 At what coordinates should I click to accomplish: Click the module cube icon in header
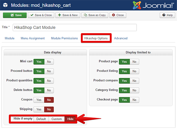click(x=5, y=5)
